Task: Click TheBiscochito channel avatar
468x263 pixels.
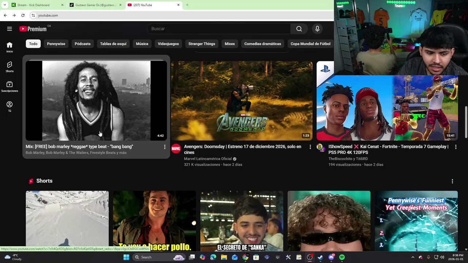Action: pos(321,148)
